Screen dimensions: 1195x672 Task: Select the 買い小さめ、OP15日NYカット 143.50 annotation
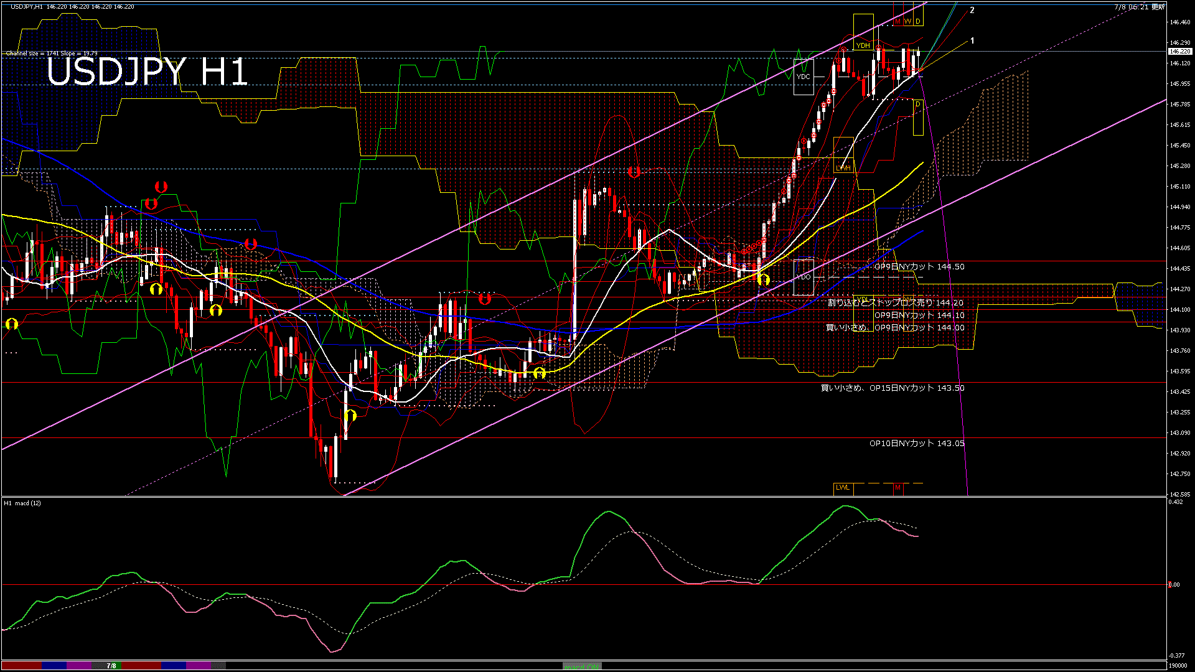click(893, 388)
